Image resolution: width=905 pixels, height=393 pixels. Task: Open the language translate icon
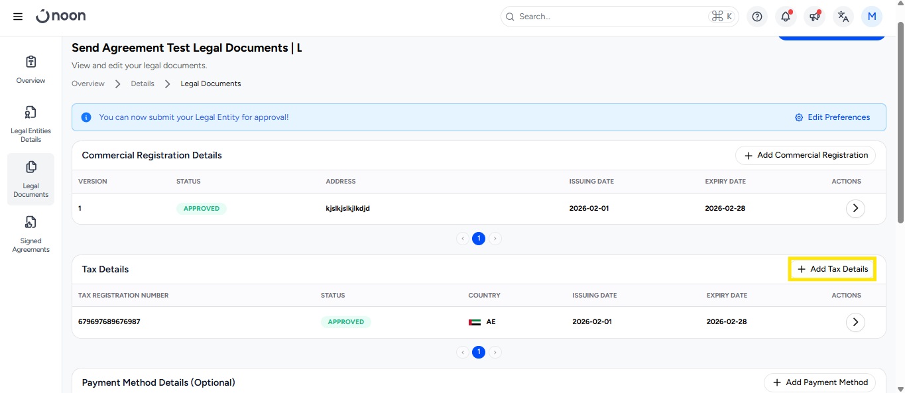pos(843,17)
